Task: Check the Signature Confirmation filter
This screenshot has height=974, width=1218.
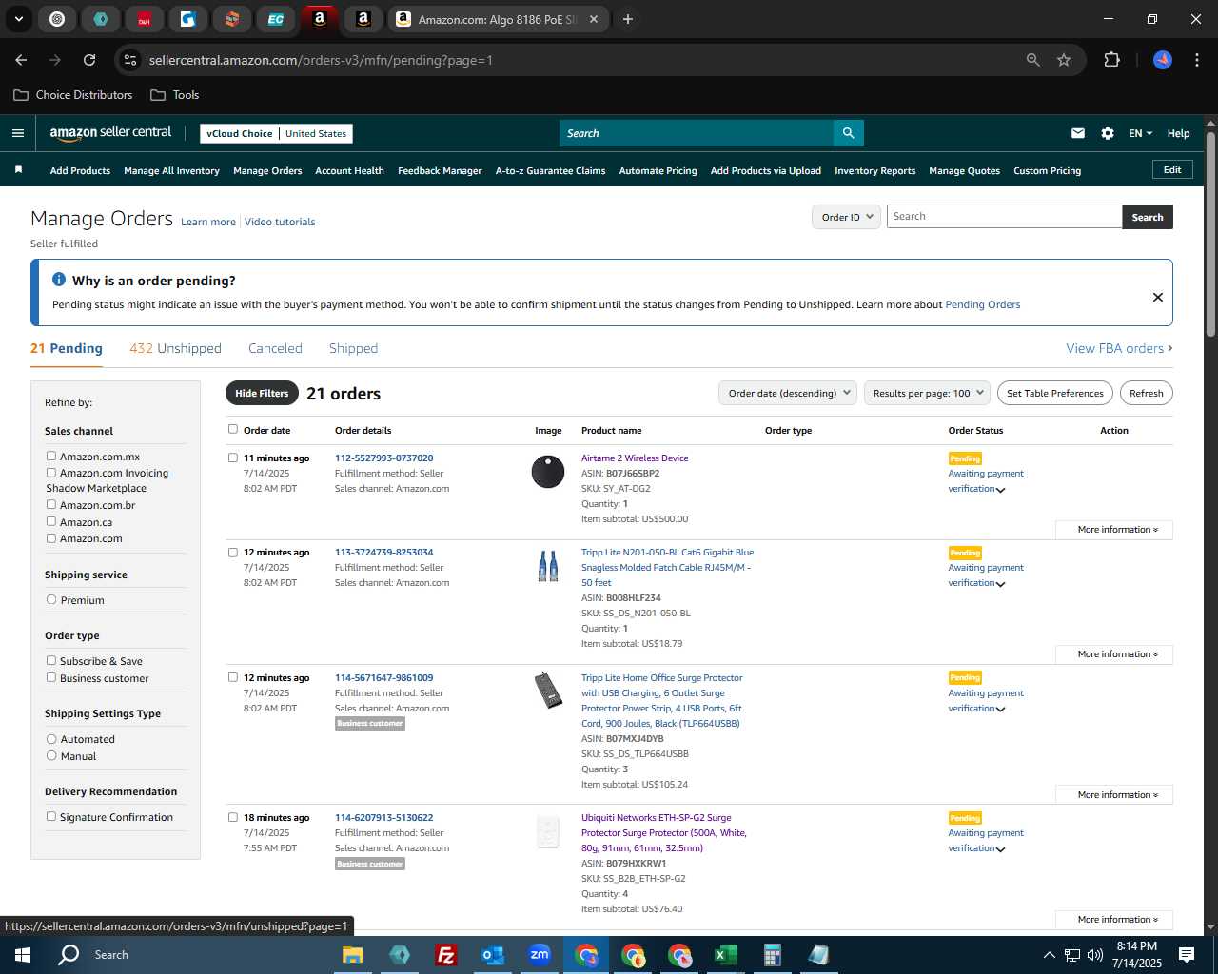Action: click(51, 816)
